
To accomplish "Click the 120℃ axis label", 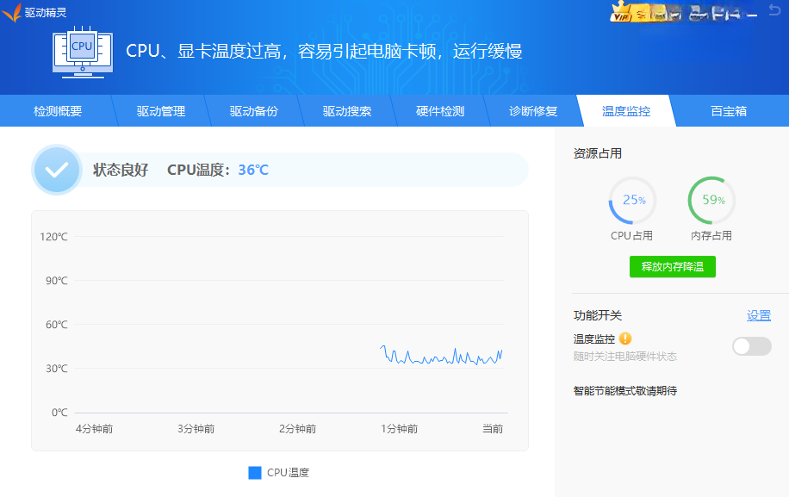I will 53,236.
